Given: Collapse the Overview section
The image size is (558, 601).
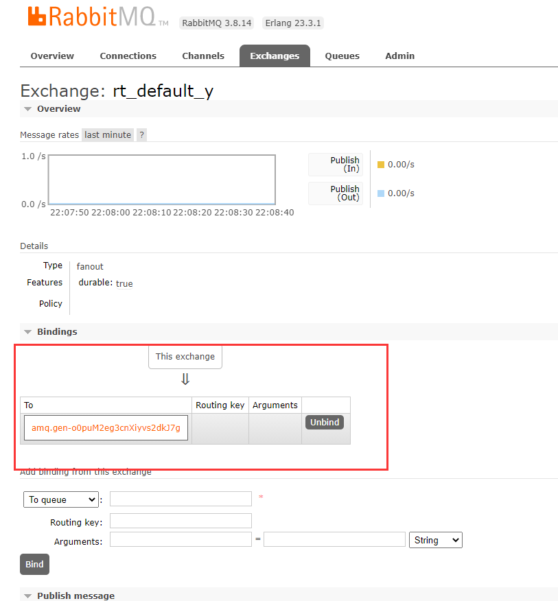Looking at the screenshot, I should [58, 109].
